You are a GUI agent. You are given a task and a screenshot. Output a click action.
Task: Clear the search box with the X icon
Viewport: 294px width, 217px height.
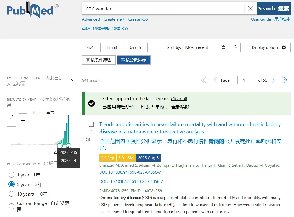(x=250, y=8)
